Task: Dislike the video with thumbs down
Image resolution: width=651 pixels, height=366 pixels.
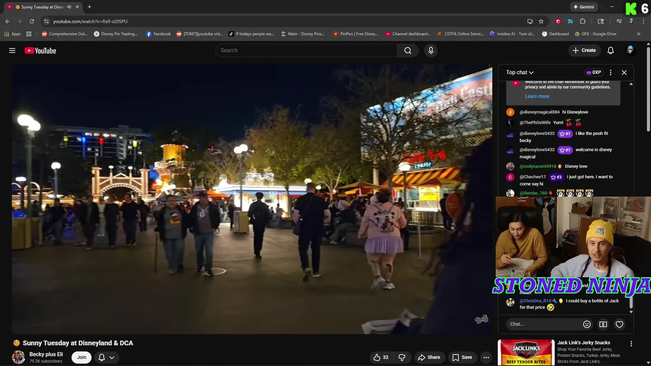Action: [402, 357]
